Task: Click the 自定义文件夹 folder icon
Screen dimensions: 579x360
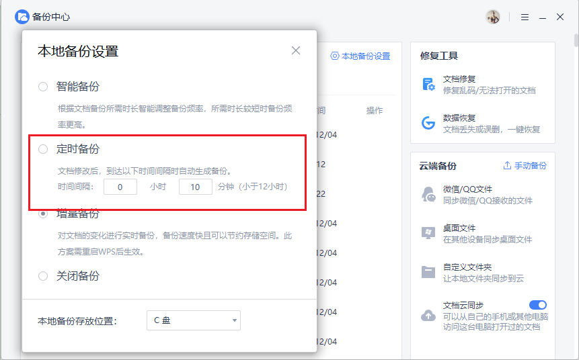Action: 428,272
